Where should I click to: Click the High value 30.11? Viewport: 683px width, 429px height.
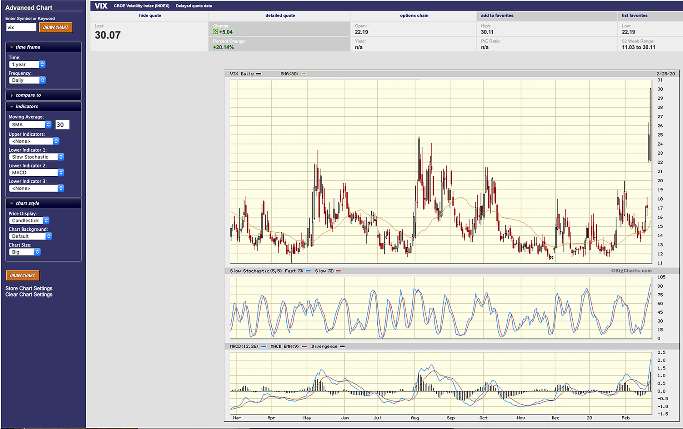(487, 32)
